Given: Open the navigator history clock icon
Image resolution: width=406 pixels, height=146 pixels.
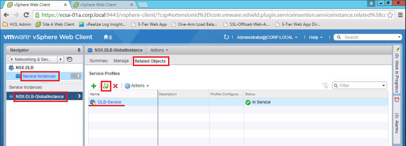Looking at the screenshot, I should click(x=69, y=59).
